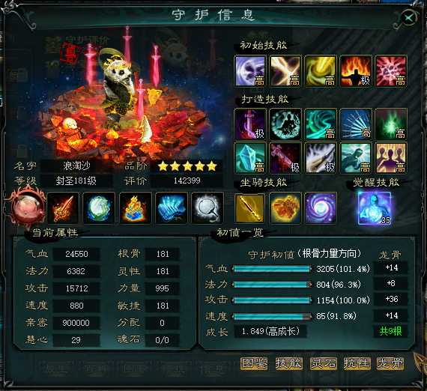Screen dimensions: 427x391
Task: Open the awakening skill icon numbered 35
Action: pyautogui.click(x=375, y=208)
